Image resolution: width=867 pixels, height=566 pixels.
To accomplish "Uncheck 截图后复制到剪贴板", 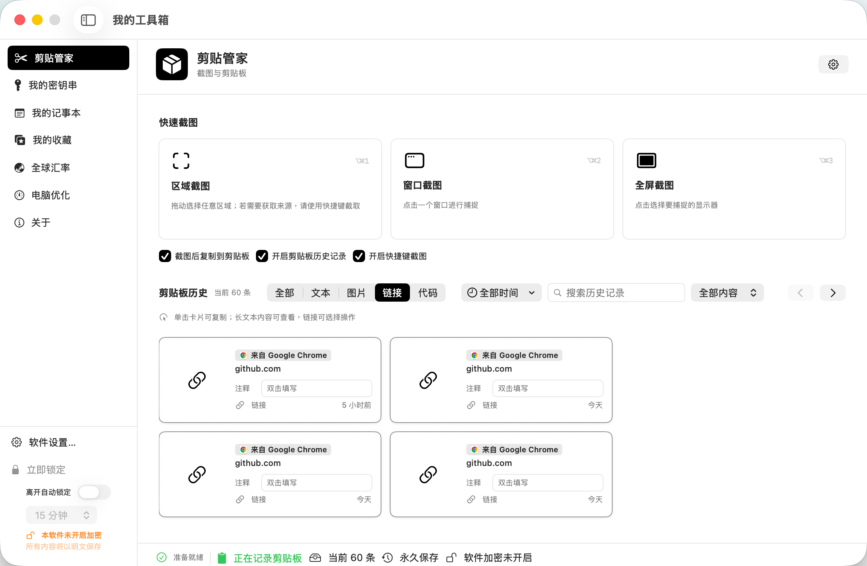I will click(165, 256).
